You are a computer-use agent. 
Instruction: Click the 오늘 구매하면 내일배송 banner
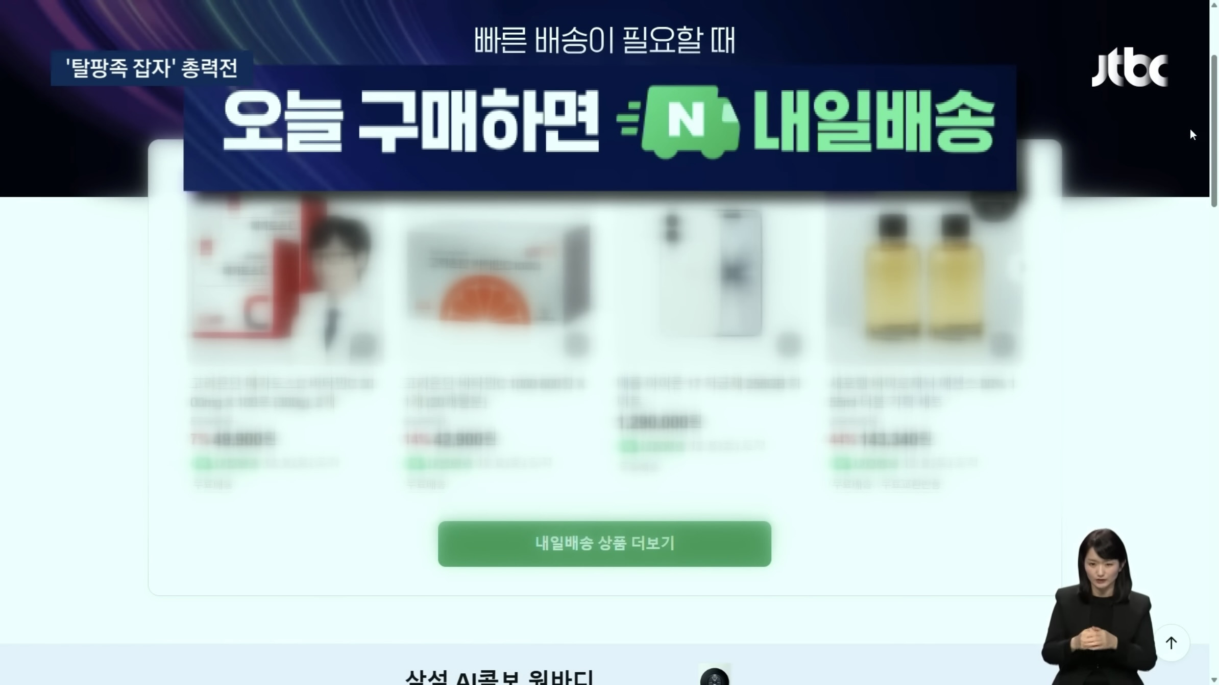click(x=599, y=128)
